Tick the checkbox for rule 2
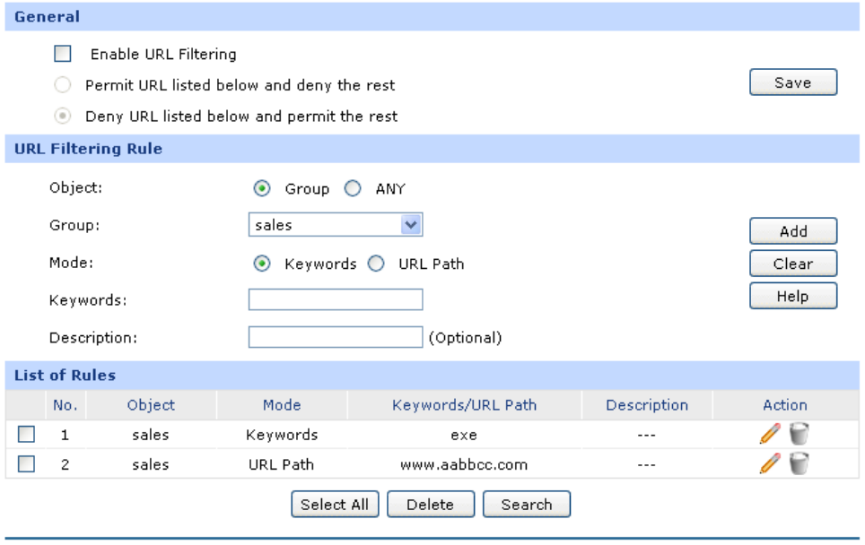This screenshot has height=545, width=865. (x=27, y=464)
